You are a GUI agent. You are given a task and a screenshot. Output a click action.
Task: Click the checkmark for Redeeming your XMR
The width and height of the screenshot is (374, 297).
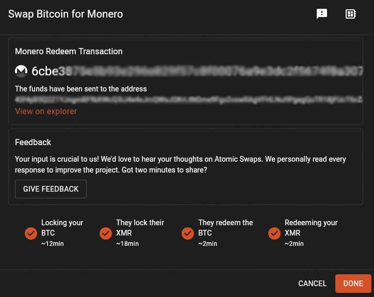click(x=274, y=233)
